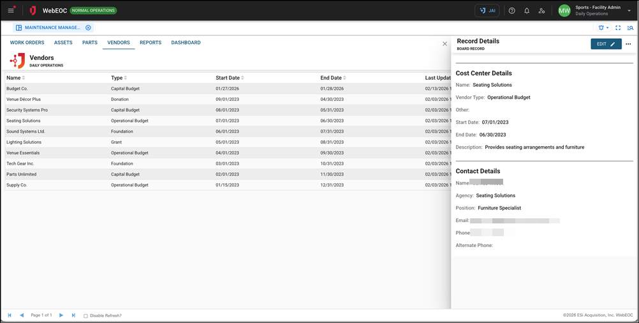Click the Edit button in Record Details
Image resolution: width=639 pixels, height=323 pixels.
point(605,44)
